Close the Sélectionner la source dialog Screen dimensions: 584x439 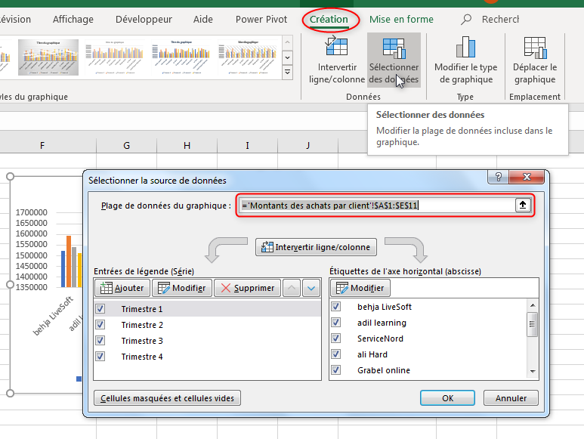point(527,177)
